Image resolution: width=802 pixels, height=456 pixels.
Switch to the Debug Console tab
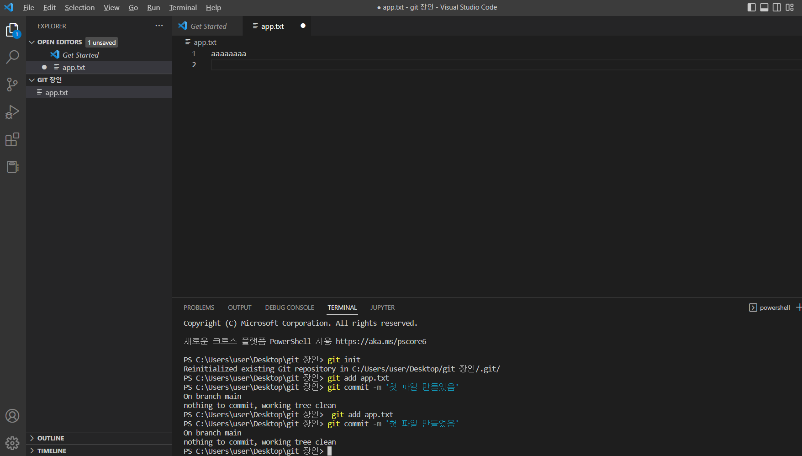(x=290, y=308)
